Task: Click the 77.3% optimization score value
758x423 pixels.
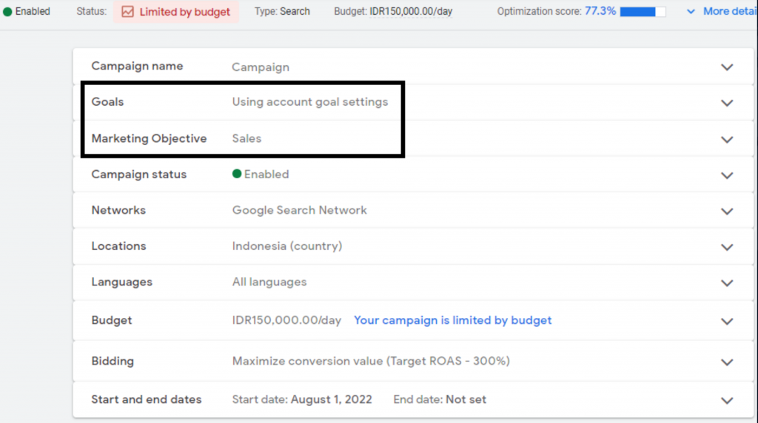Action: point(600,11)
